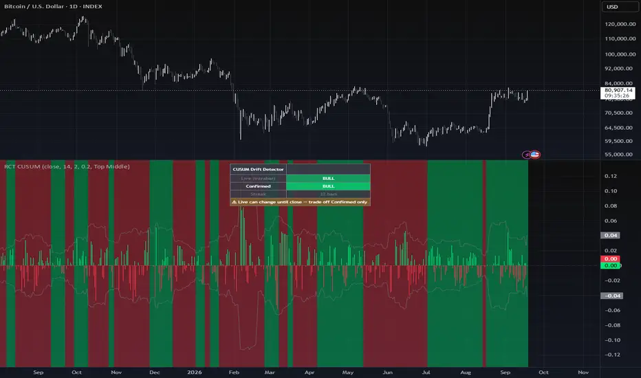This screenshot has width=641, height=378.
Task: Click the green 0.00 indicator value label
Action: click(x=610, y=265)
